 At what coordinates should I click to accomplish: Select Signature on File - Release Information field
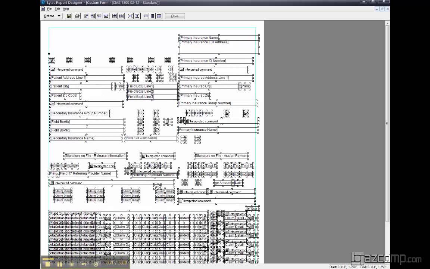tap(96, 156)
